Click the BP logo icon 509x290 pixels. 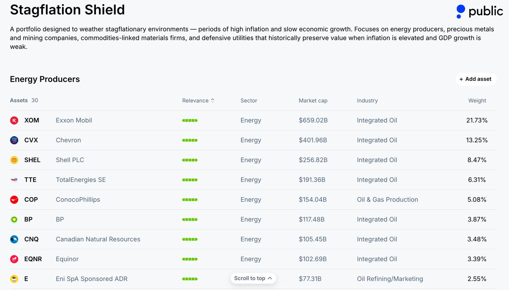pos(14,220)
